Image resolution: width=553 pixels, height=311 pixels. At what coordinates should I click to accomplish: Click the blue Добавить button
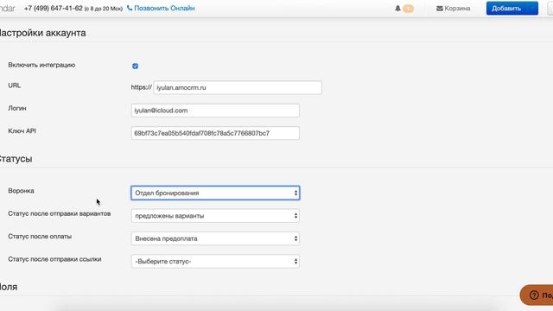(x=512, y=8)
